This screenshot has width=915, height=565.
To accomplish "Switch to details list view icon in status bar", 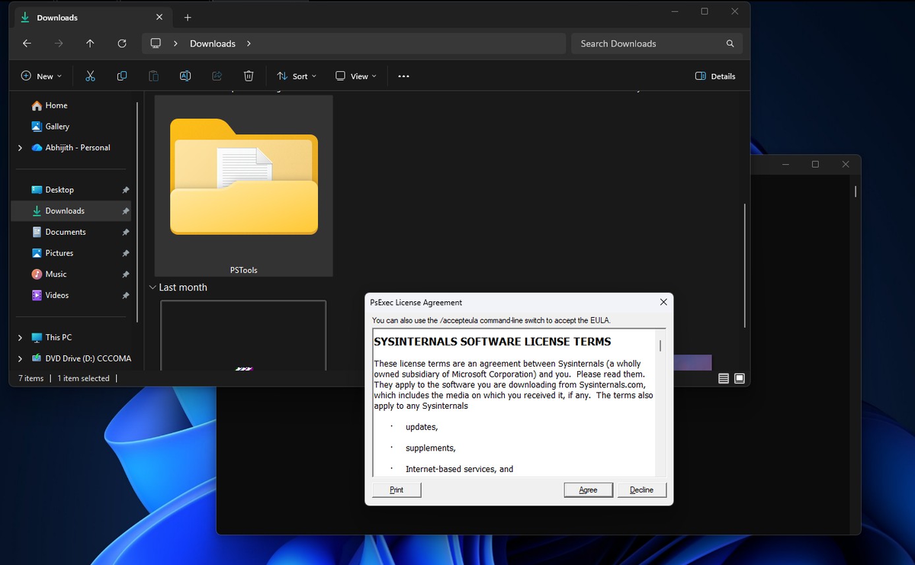I will pos(724,378).
